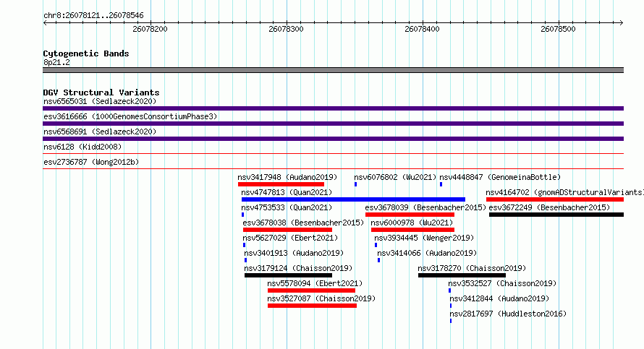
Task: Click the small blue mark under nsv4448847
Action: click(441, 184)
